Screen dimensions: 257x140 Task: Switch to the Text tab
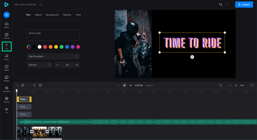click(28, 15)
